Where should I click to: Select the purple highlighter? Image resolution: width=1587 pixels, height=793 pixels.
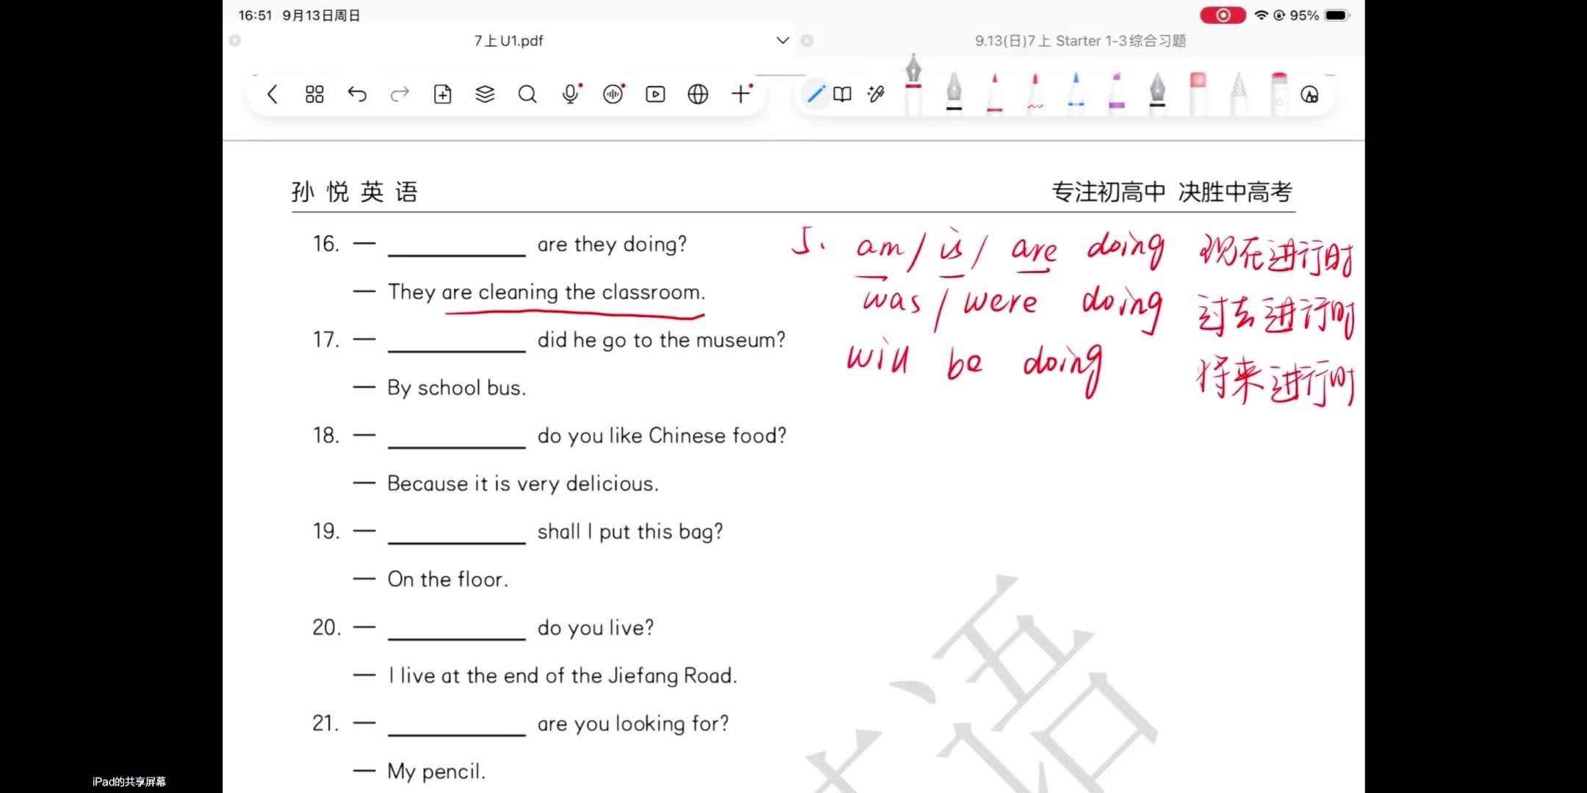(1117, 93)
